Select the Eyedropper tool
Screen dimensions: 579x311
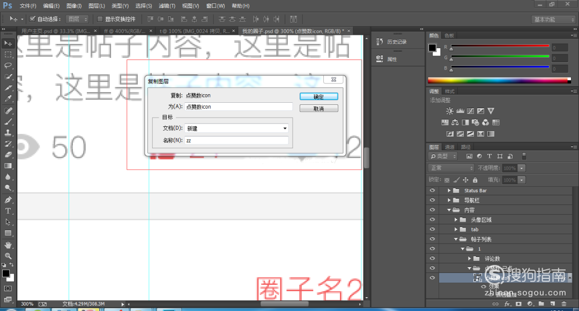point(8,98)
